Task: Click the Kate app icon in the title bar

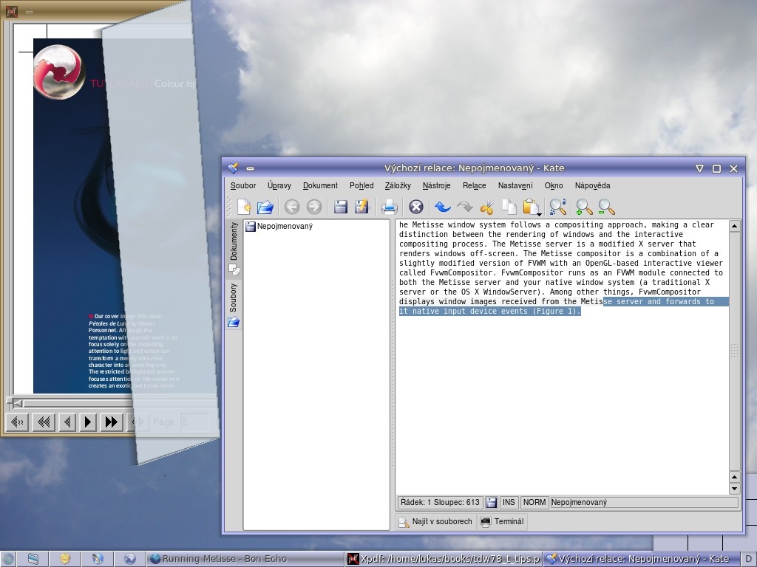Action: point(233,168)
